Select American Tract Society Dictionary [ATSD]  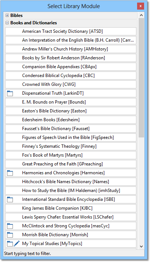pos(71,31)
